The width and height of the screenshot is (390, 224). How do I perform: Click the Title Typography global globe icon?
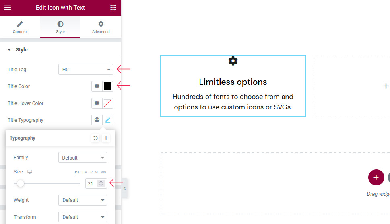(97, 120)
